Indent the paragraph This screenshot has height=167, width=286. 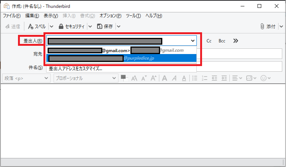click(224, 78)
